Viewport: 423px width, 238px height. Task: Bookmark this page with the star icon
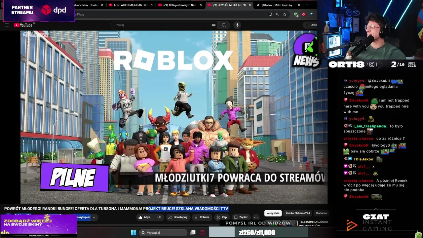point(285,15)
